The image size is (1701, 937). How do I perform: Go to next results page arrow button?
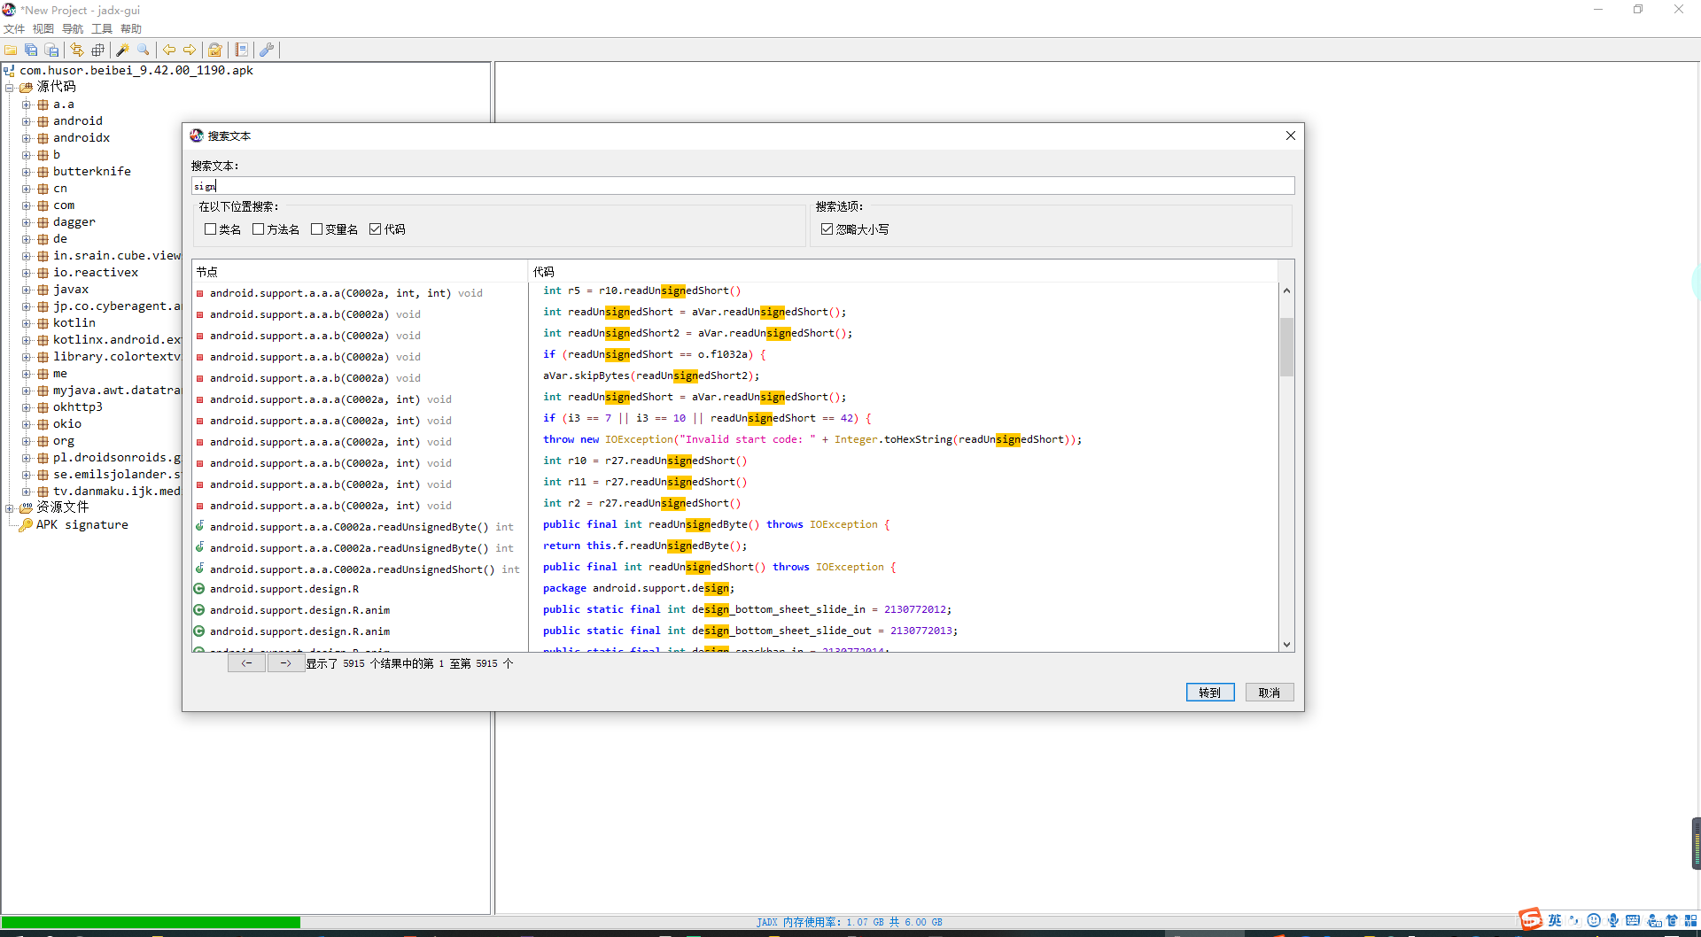point(285,663)
